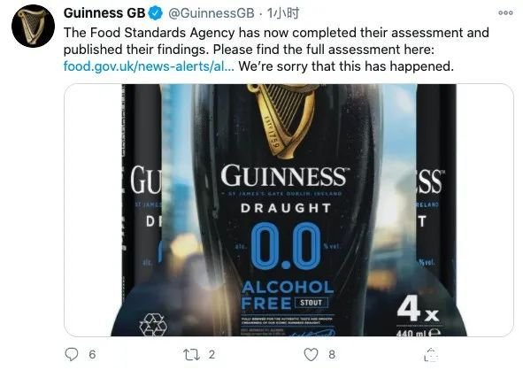Click the retweet count 2

pos(212,354)
